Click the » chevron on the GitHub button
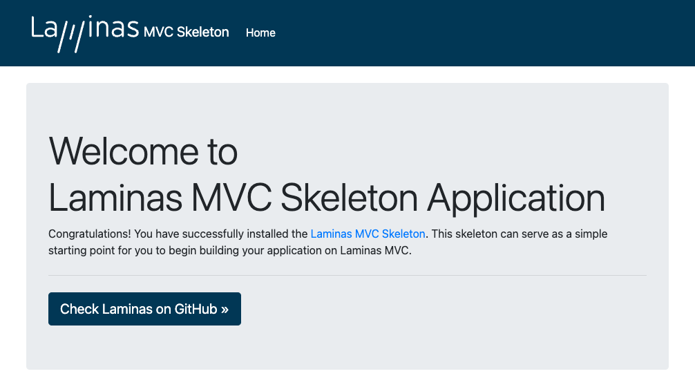 225,310
